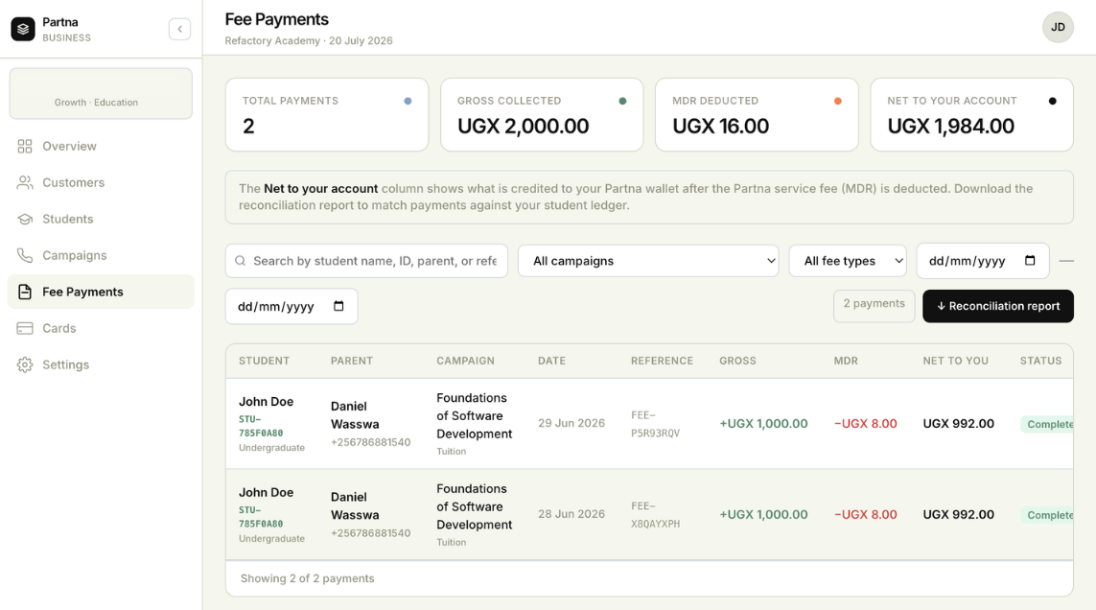Click Daniel Wasswa in the 29 Jun row
The height and width of the screenshot is (610, 1096).
355,415
